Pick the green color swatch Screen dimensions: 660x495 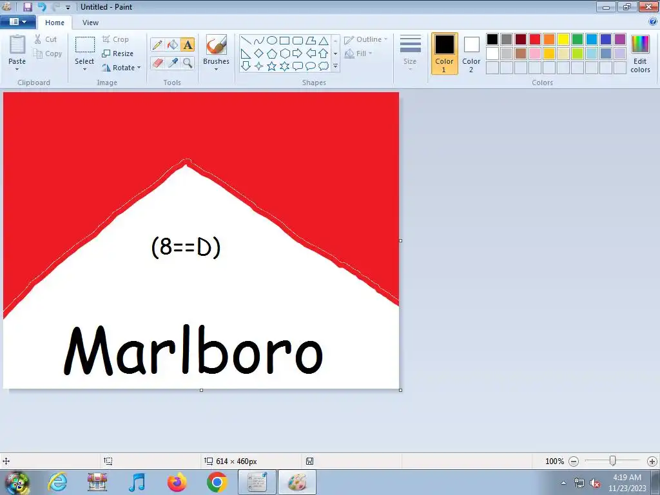[x=577, y=39]
